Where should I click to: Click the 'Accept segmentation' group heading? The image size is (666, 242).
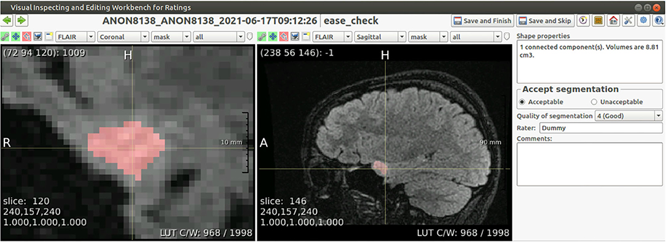(x=570, y=89)
